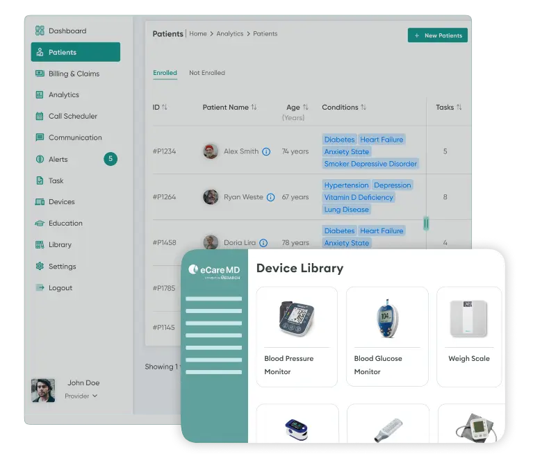Click the Alerts icon in sidebar
The height and width of the screenshot is (454, 533).
[x=40, y=159]
